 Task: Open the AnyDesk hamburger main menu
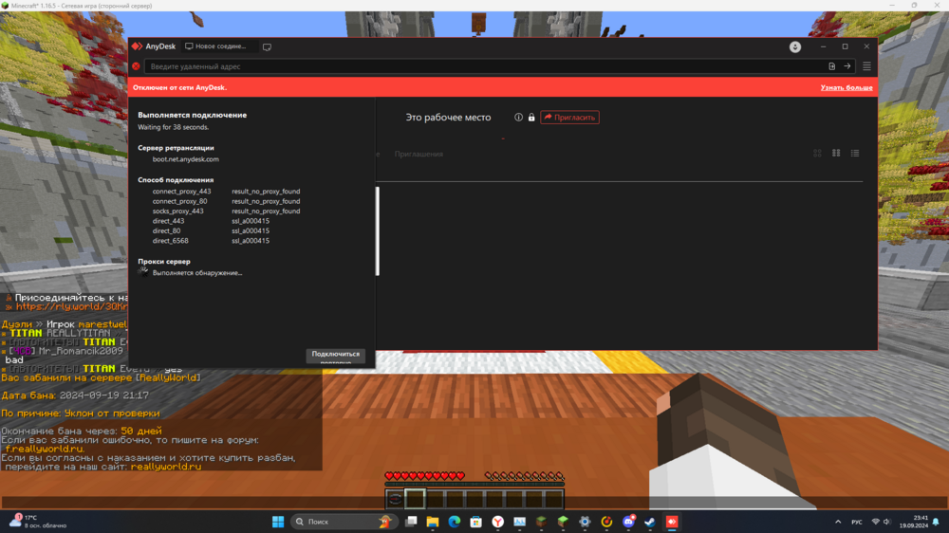(866, 66)
